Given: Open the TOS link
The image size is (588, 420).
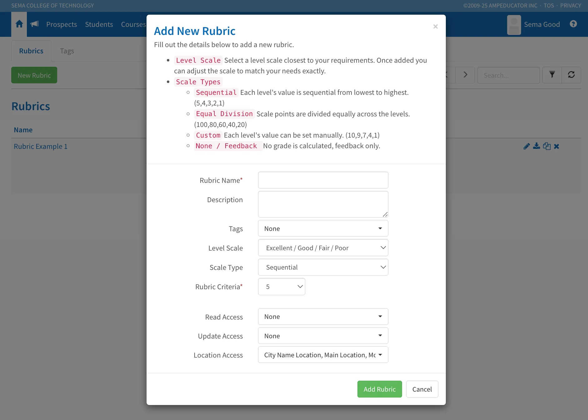Looking at the screenshot, I should (549, 6).
